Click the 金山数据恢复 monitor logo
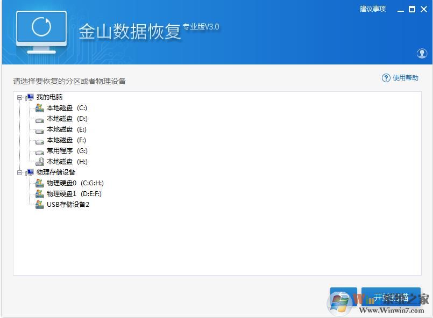433x318 pixels. pyautogui.click(x=41, y=32)
